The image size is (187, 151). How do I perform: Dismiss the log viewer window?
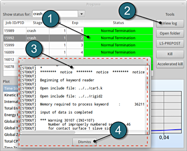85,142
